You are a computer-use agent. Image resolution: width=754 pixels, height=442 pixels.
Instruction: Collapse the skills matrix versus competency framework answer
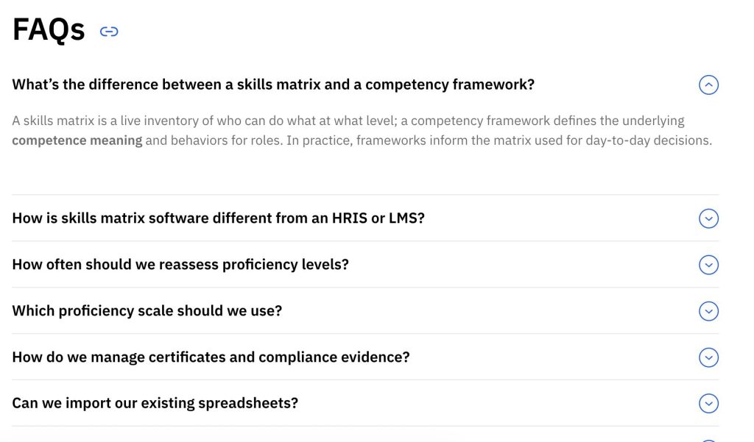pyautogui.click(x=708, y=85)
